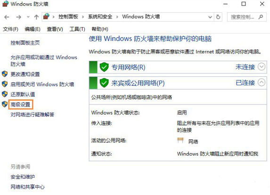
Task: Go up one folder level
Action: click(36, 17)
